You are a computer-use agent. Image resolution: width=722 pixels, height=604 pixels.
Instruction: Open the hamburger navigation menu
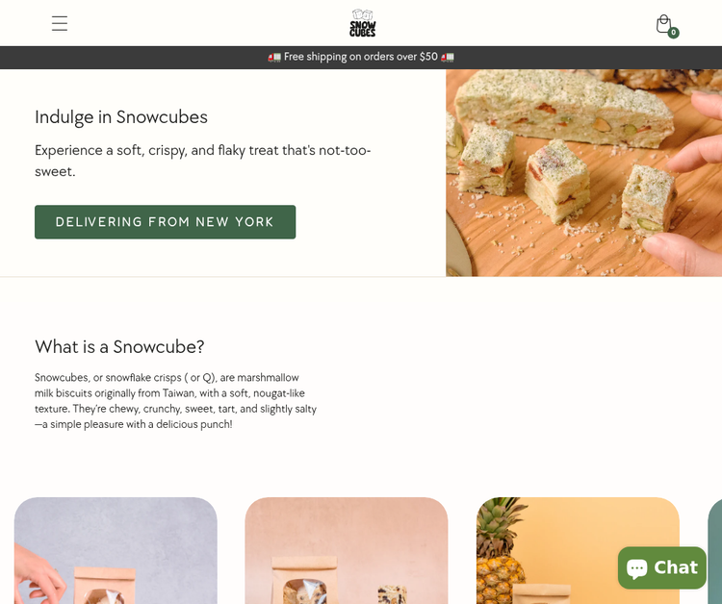pos(60,23)
